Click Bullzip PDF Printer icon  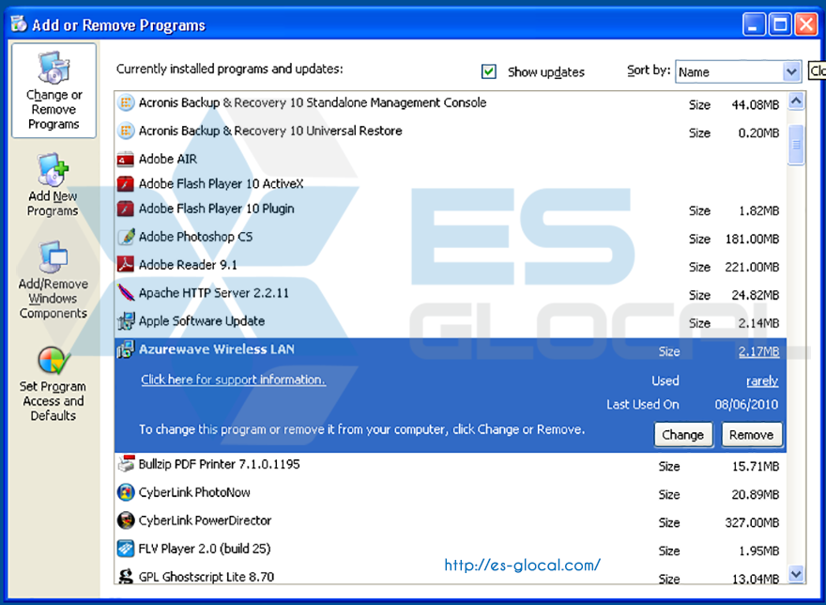(x=126, y=464)
